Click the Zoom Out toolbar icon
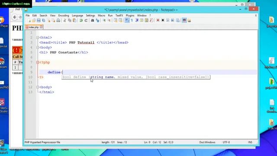 [x=109, y=20]
